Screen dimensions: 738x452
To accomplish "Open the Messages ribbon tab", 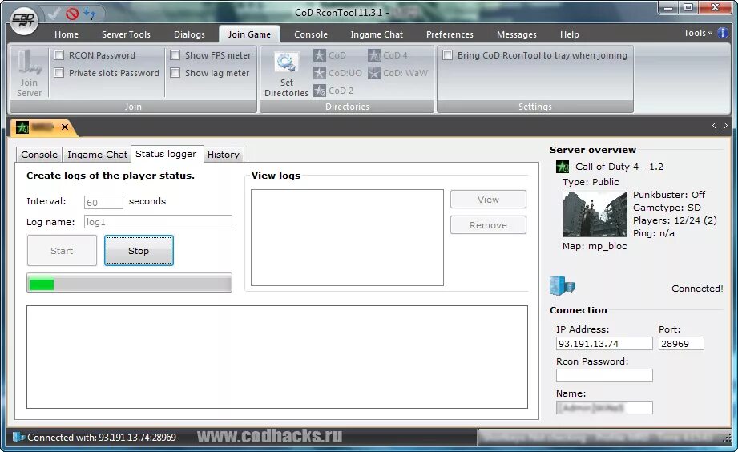I will 516,34.
